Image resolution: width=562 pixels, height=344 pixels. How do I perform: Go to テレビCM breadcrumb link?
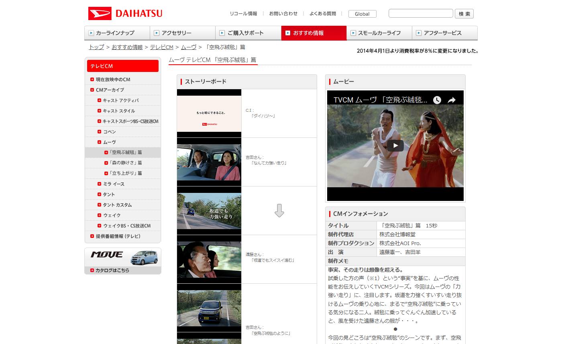tap(162, 47)
